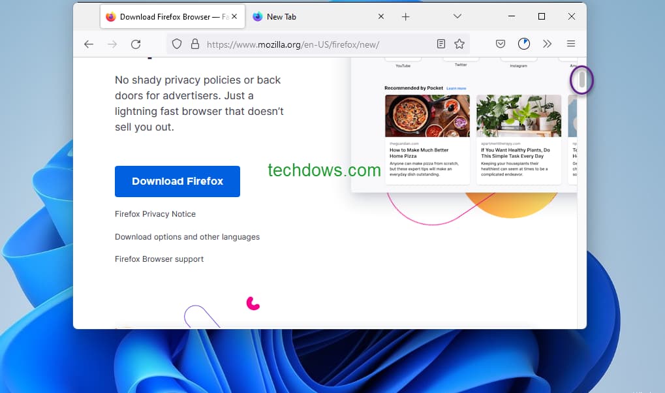
Task: Click the home pizza article thumbnail
Action: pos(427,116)
